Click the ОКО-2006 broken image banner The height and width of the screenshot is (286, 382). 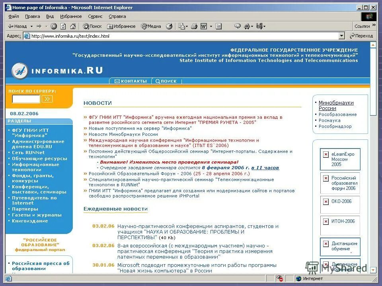coord(340,205)
